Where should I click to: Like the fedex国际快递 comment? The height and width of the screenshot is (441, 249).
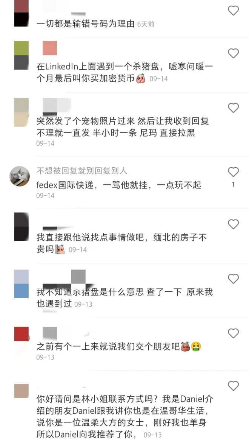tap(233, 172)
